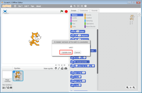This screenshot has height=93, width=142.
Task: Open the help panel question mark
Action: click(x=139, y=14)
